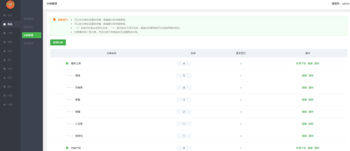Open the 财务 finance sidebar icon
This screenshot has width=350, height=151.
[x=4, y=78]
